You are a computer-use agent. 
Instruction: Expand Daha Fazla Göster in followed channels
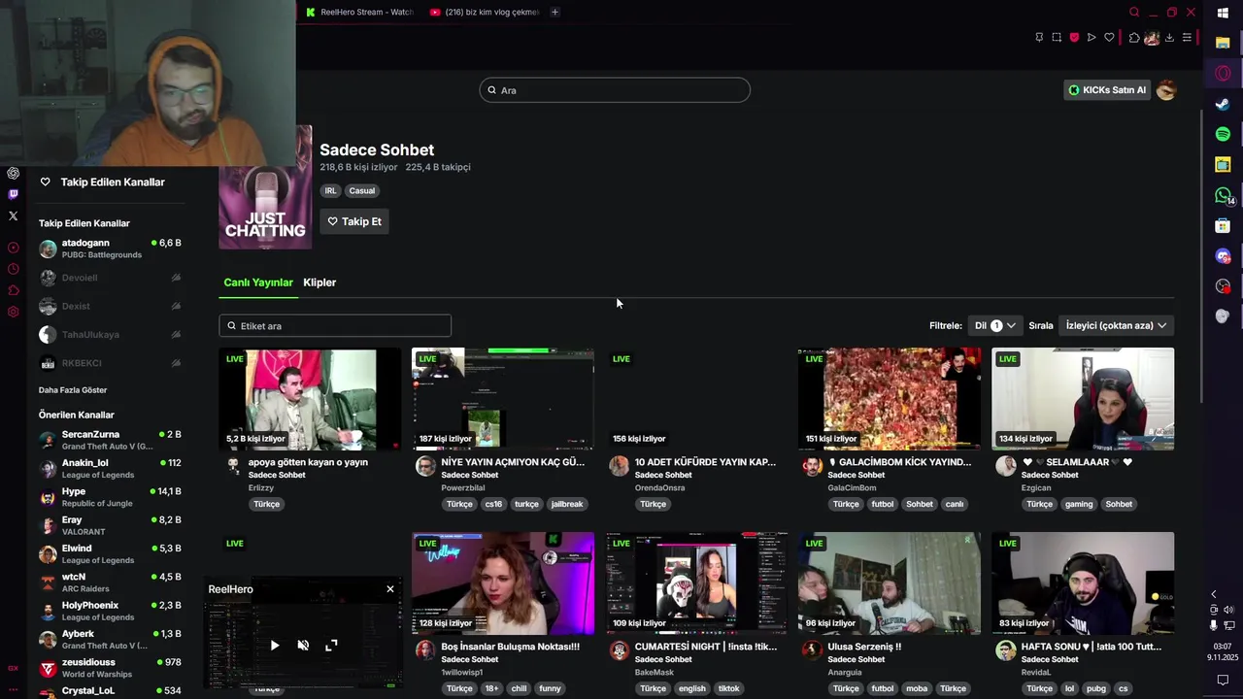73,390
